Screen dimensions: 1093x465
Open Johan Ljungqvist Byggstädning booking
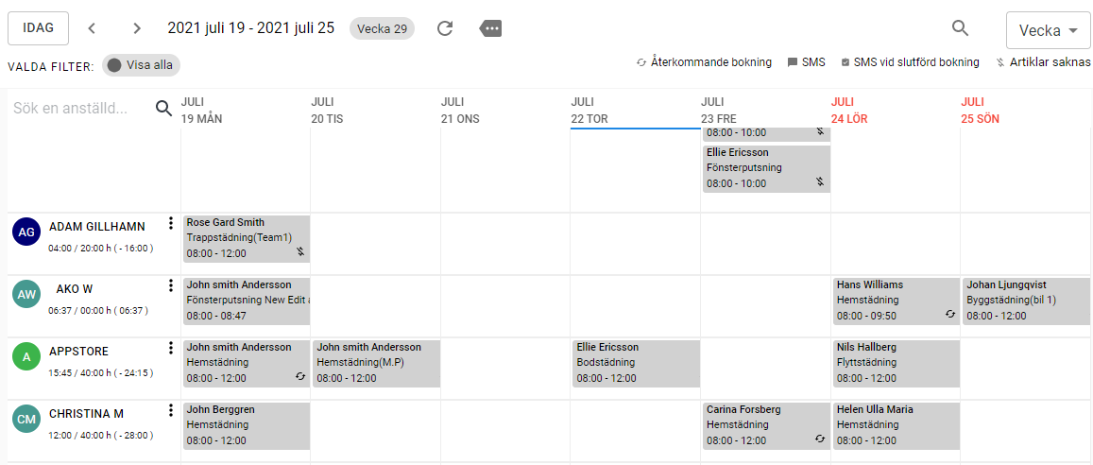(x=1026, y=301)
